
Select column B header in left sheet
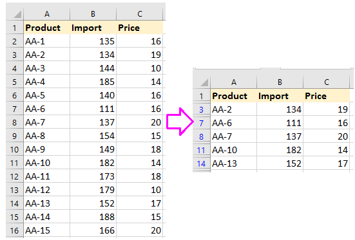[x=93, y=14]
